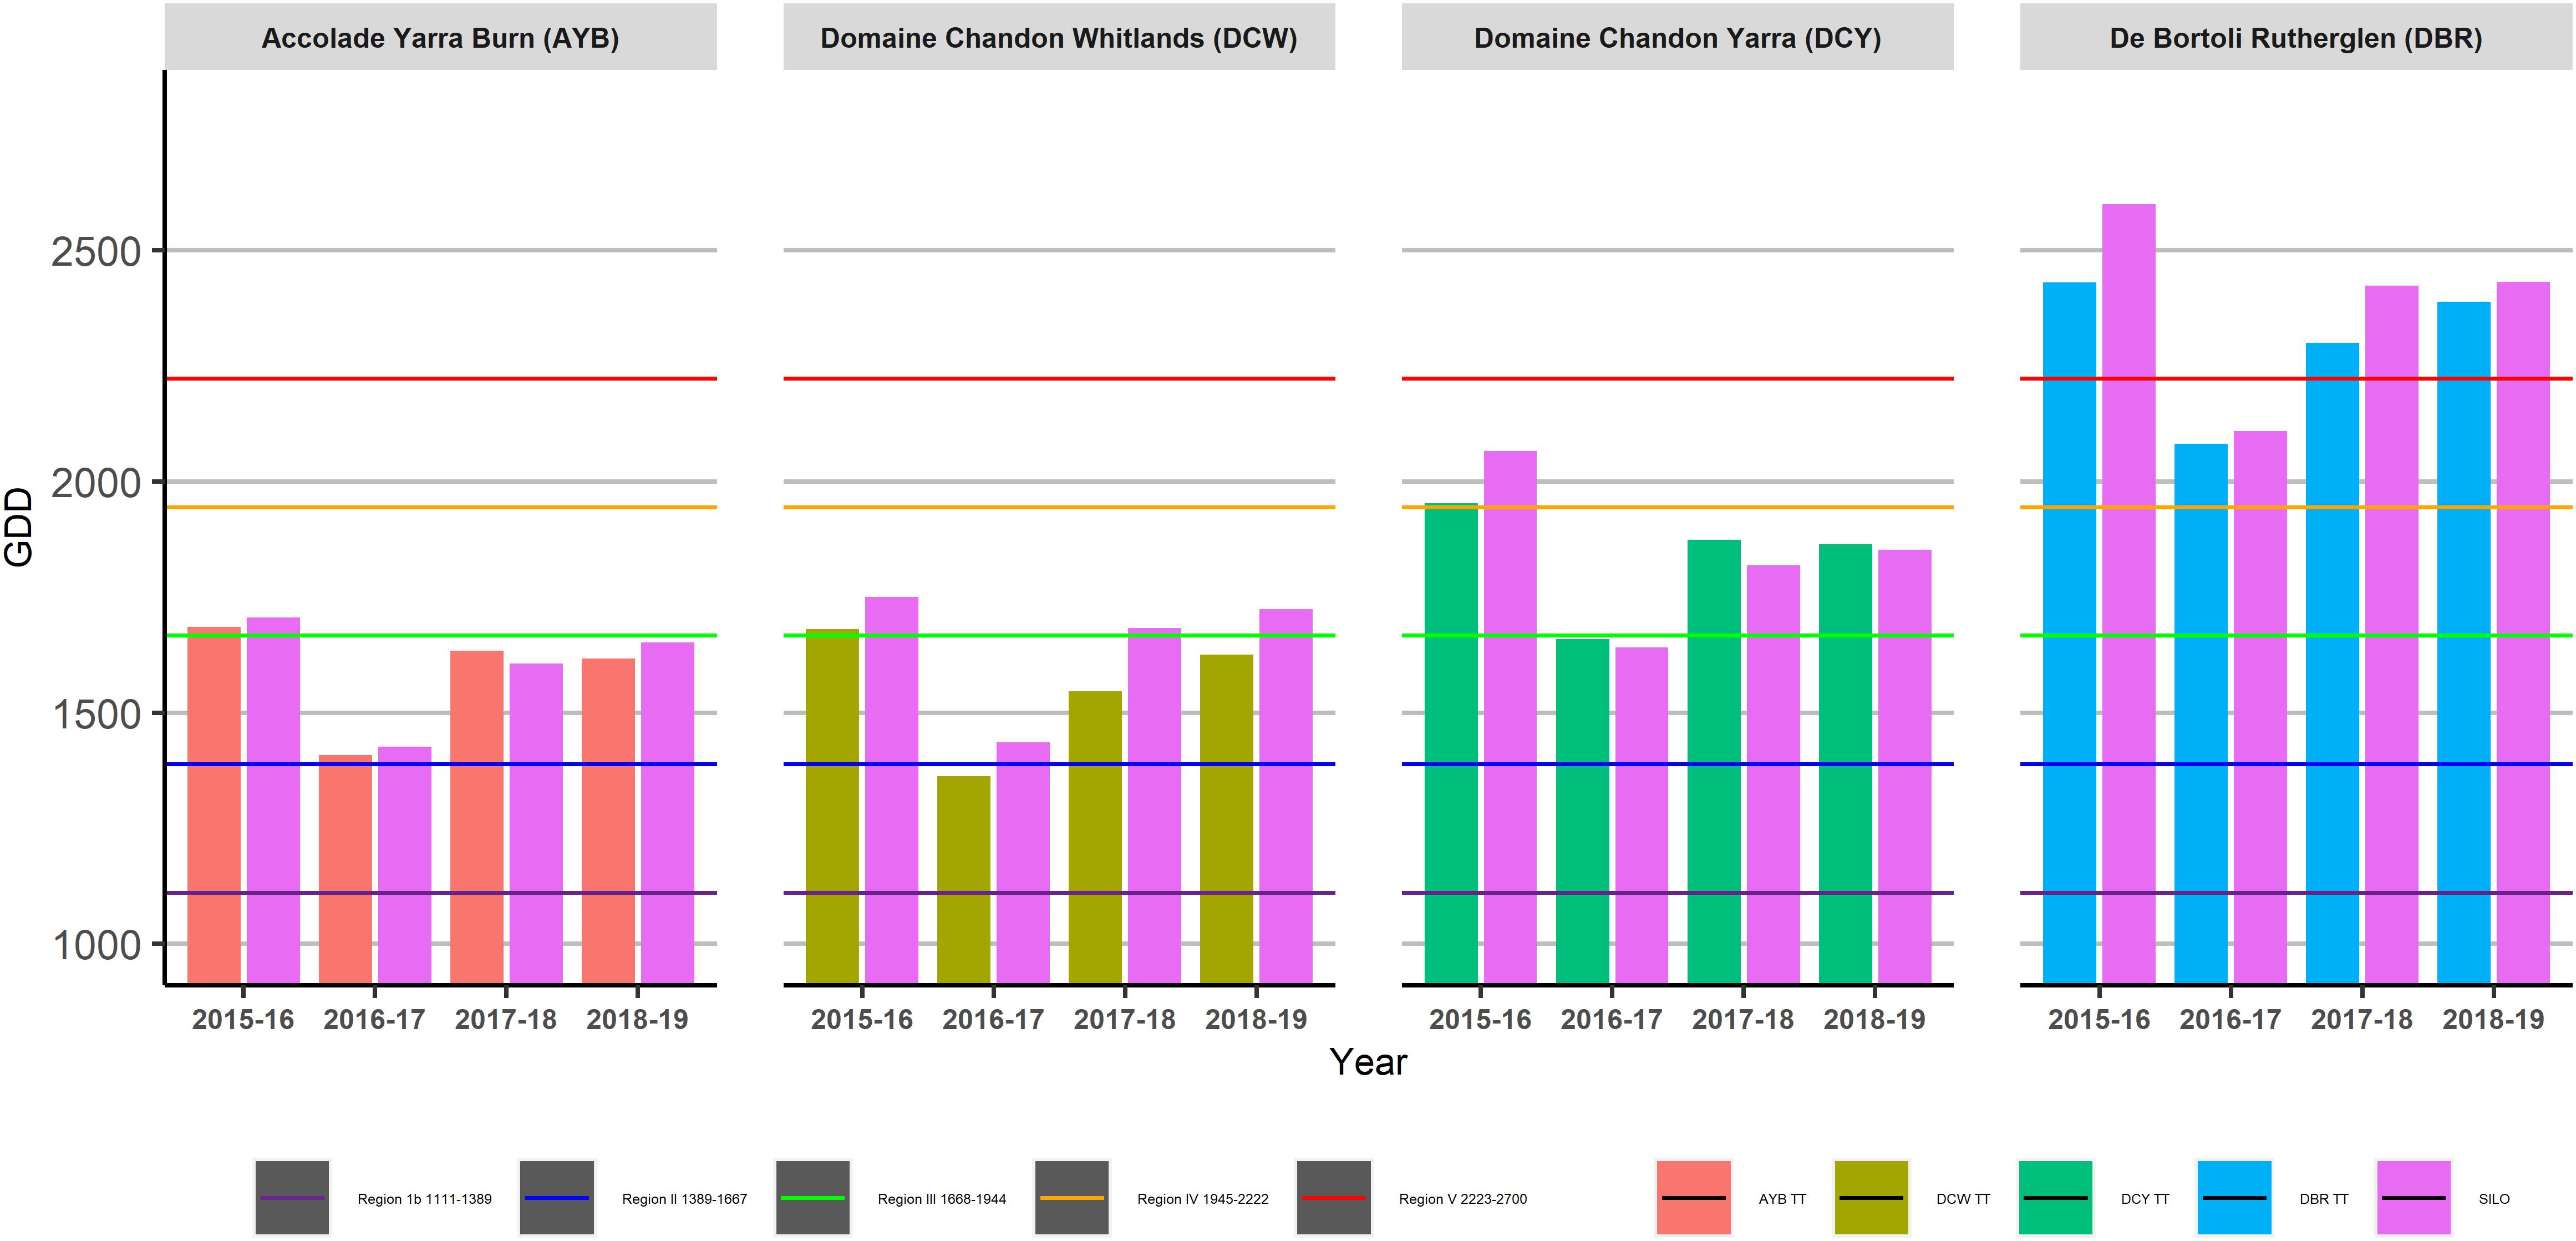This screenshot has width=2576, height=1241.
Task: Click the 2015-16 label in DBR panel
Action: (2098, 1019)
